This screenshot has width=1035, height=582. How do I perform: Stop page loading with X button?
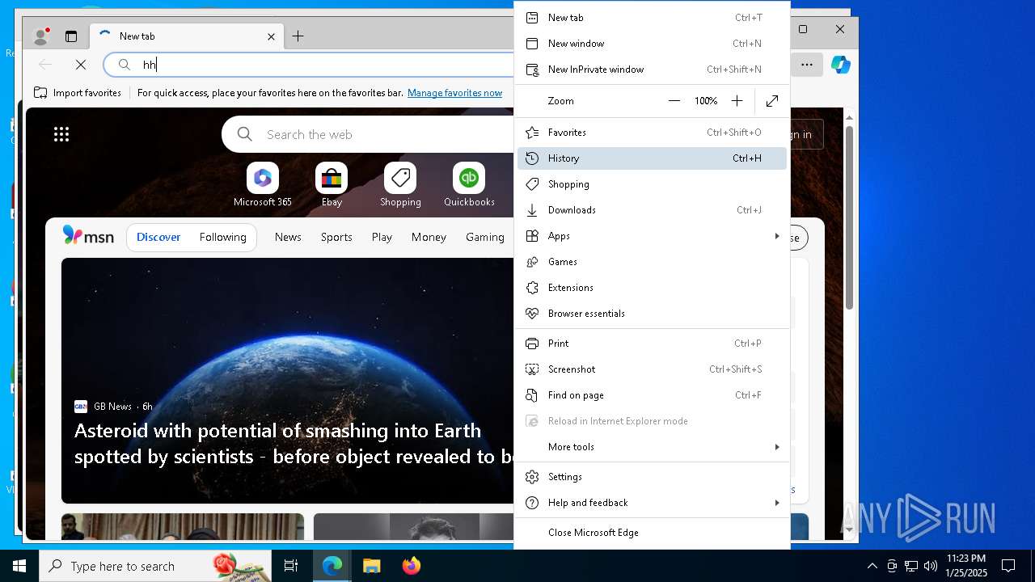pyautogui.click(x=81, y=65)
